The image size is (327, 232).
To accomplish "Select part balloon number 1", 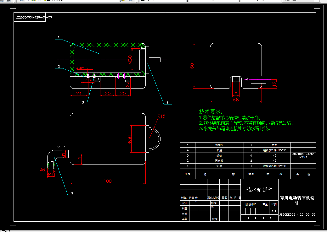I will click(x=59, y=37).
